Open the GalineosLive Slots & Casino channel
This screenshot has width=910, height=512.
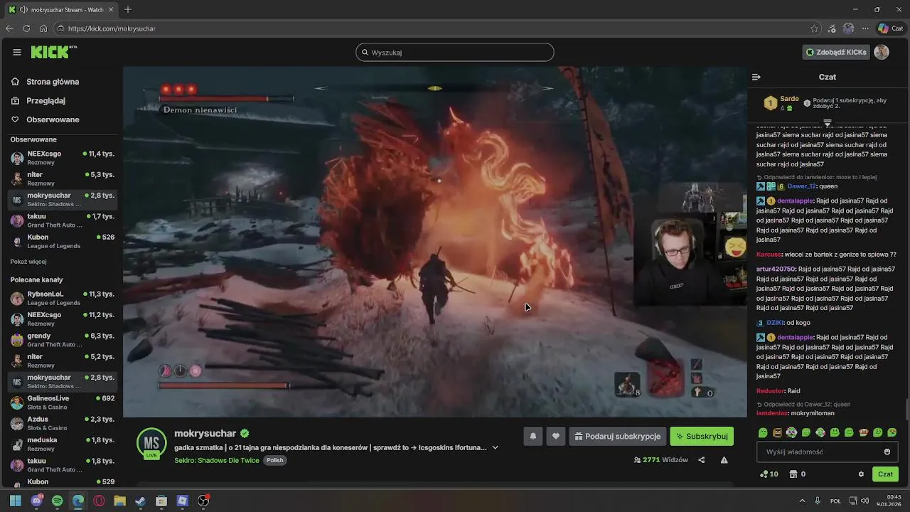pyautogui.click(x=63, y=402)
